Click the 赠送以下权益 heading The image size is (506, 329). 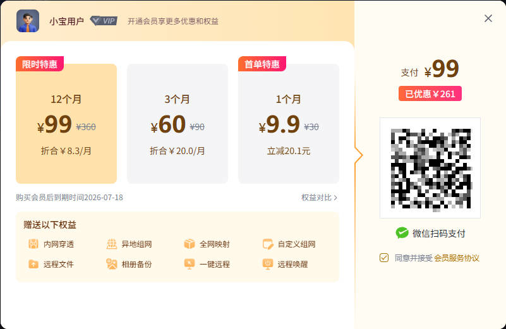(50, 225)
